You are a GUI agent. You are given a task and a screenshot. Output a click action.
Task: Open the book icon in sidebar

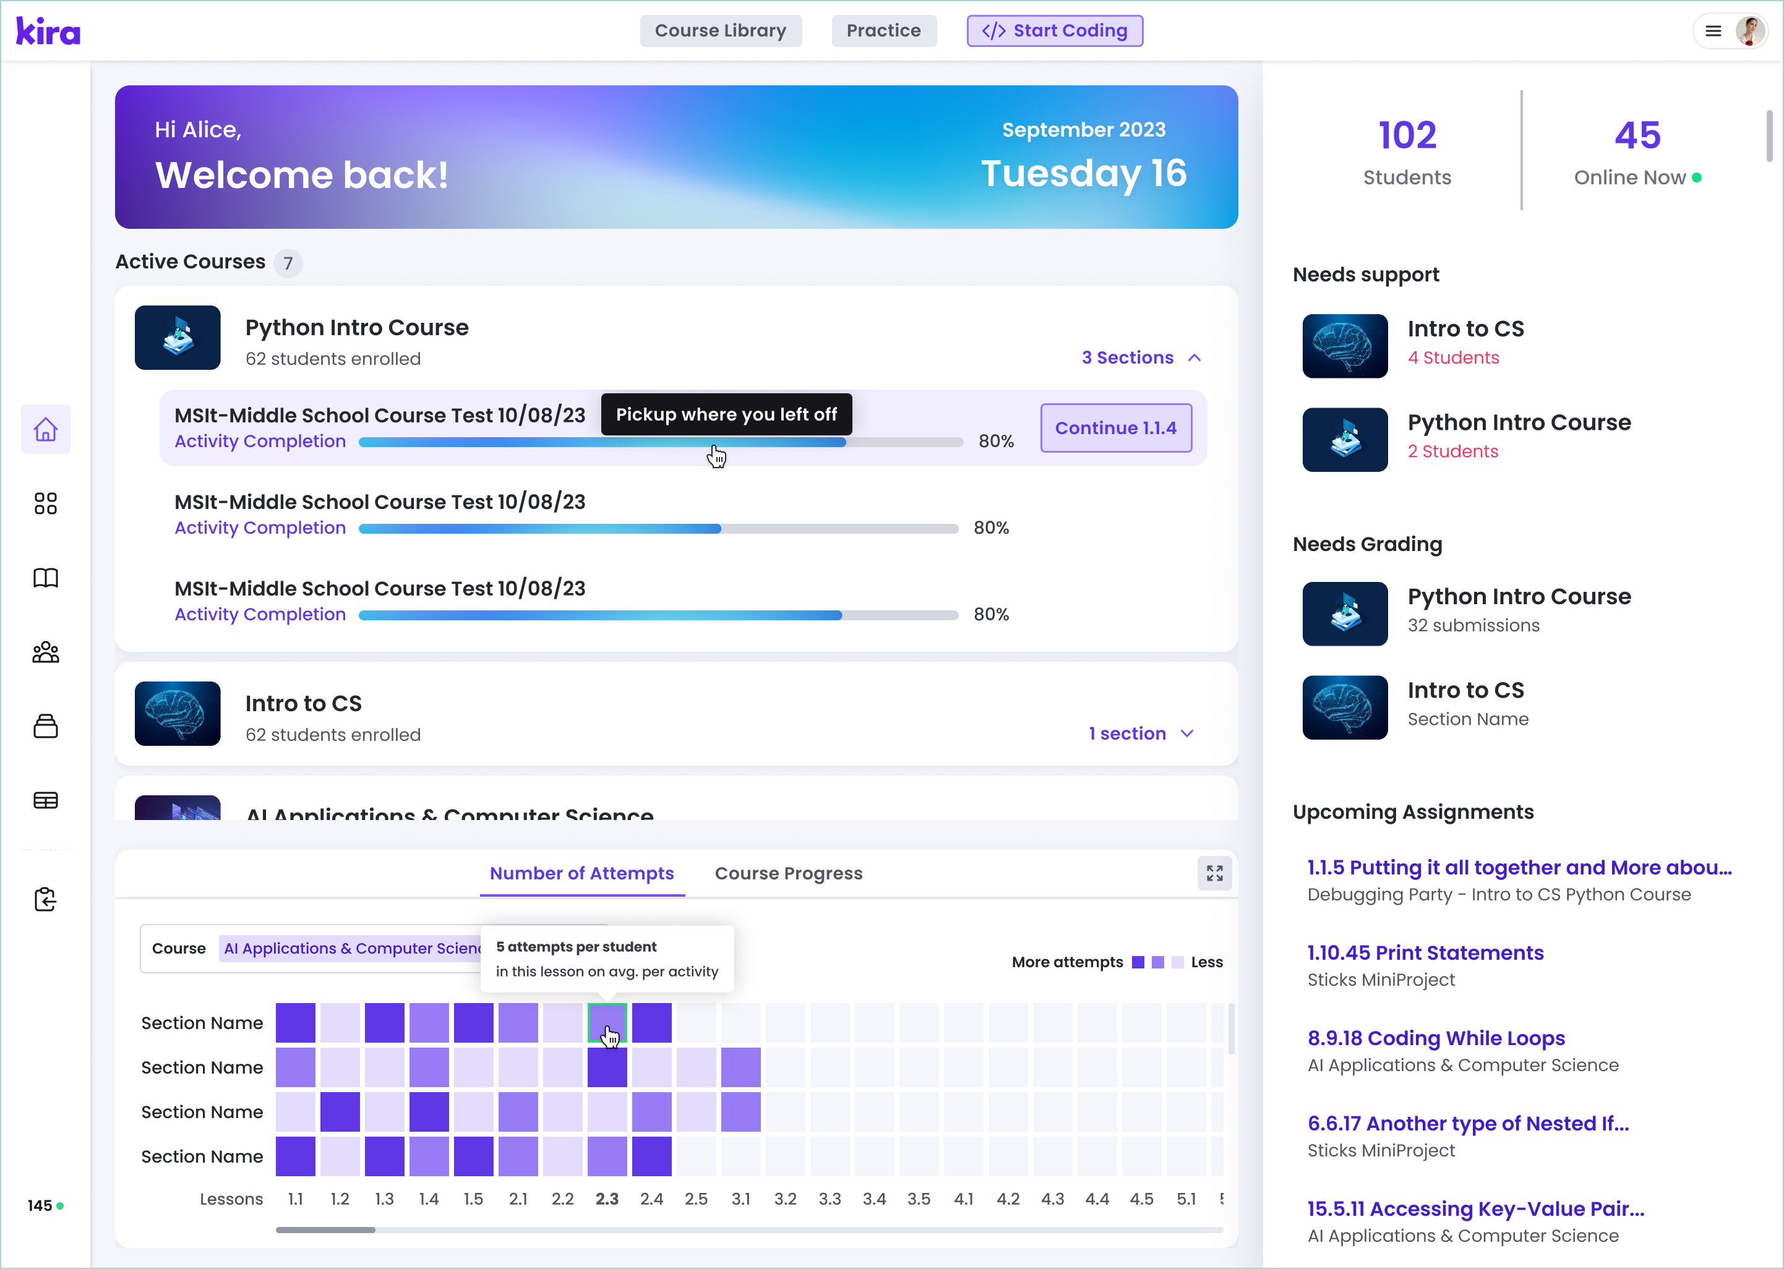[45, 578]
